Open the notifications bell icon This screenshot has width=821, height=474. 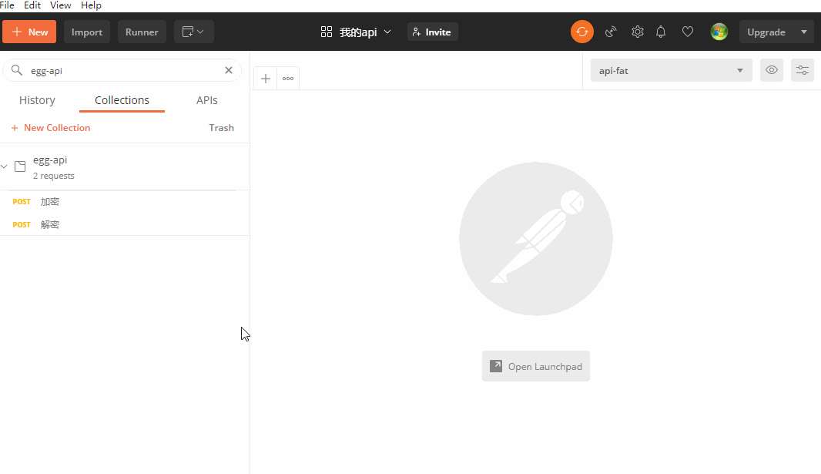661,32
